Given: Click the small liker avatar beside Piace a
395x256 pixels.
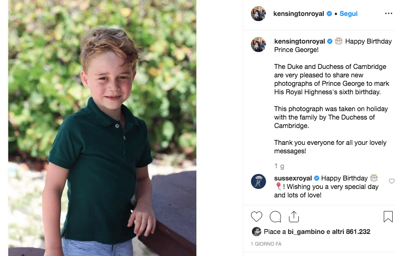Looking at the screenshot, I should point(256,231).
